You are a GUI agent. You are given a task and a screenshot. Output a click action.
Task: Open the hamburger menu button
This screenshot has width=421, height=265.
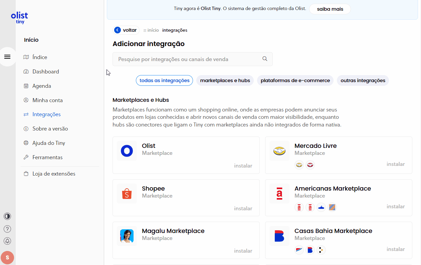point(7,57)
